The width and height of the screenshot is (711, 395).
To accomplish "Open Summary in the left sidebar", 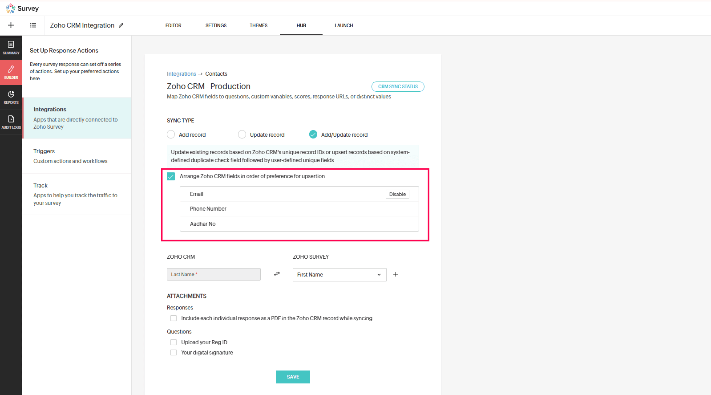I will tap(11, 48).
